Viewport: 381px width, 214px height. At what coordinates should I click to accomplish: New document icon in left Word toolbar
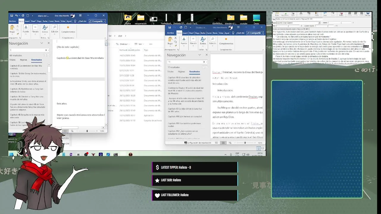(x=28, y=15)
